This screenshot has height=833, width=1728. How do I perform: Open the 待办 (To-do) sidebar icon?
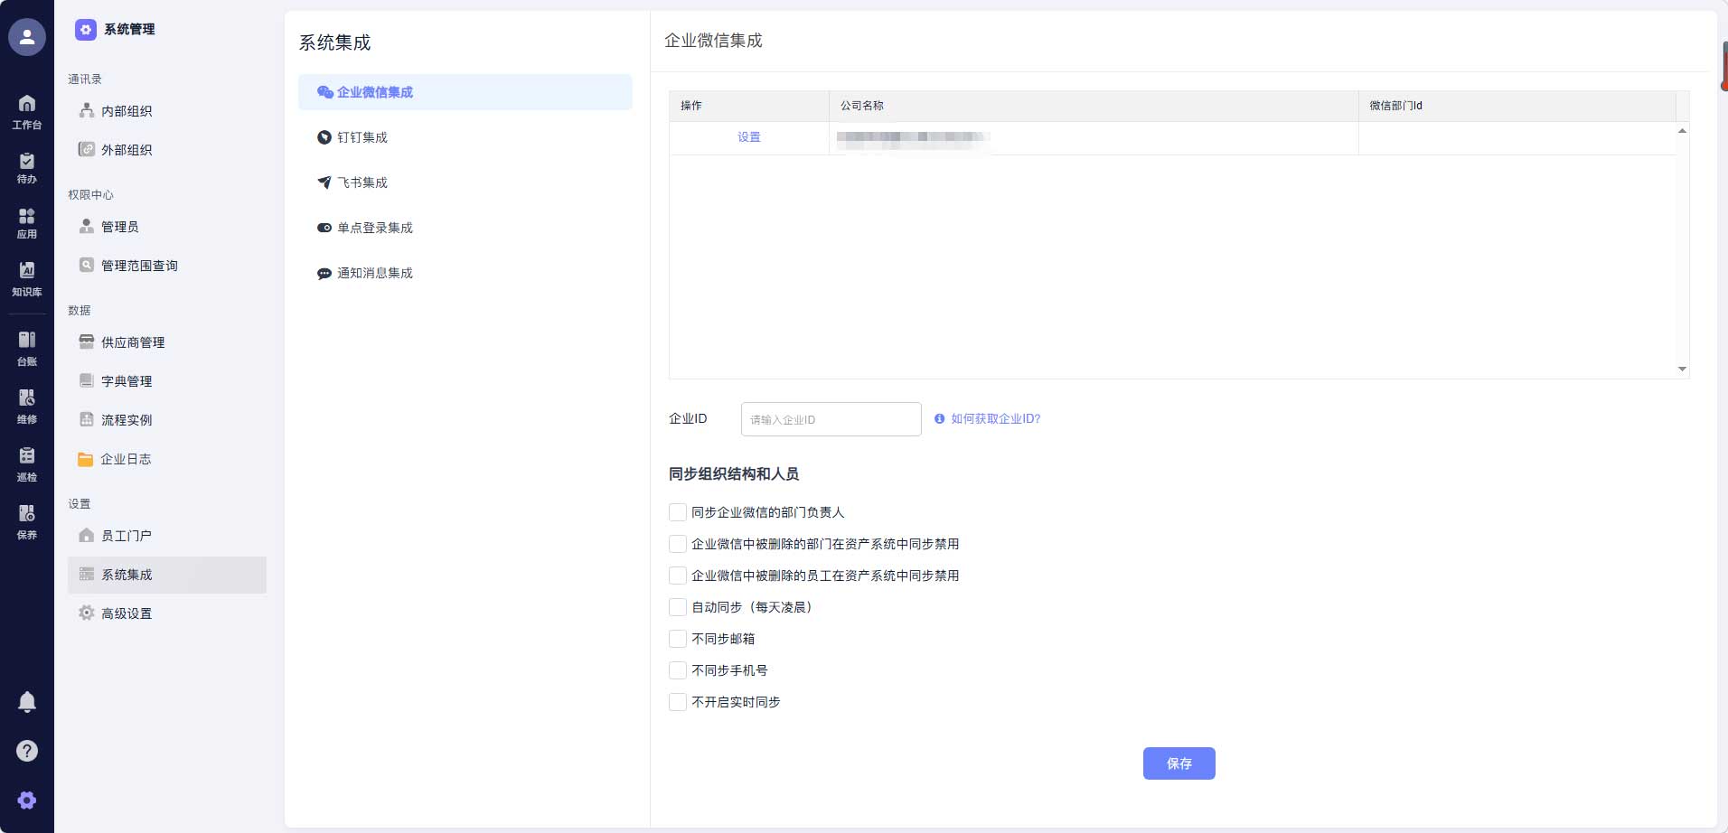26,167
